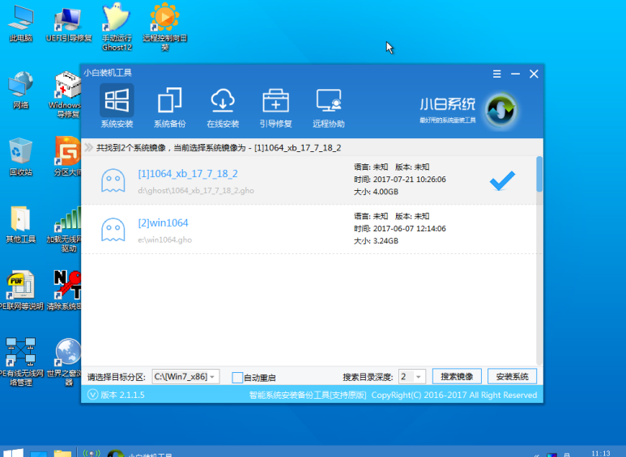The height and width of the screenshot is (457, 626).
Task: Click the wireless network taskbar icon
Action: 92,453
